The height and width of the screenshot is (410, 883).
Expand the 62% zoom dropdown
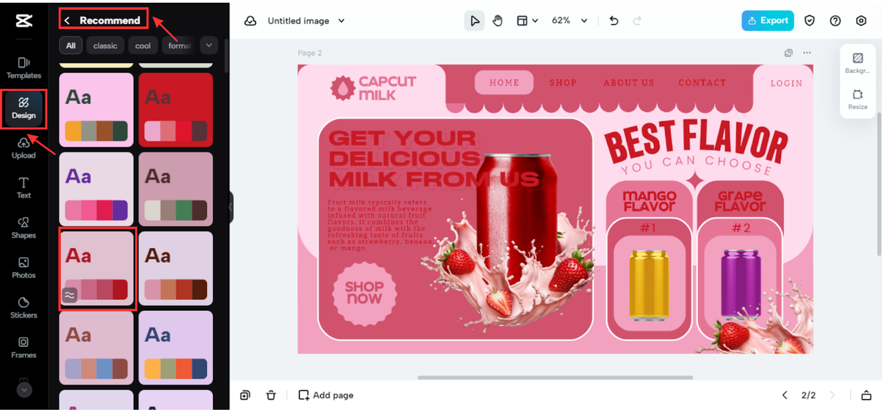pyautogui.click(x=570, y=21)
